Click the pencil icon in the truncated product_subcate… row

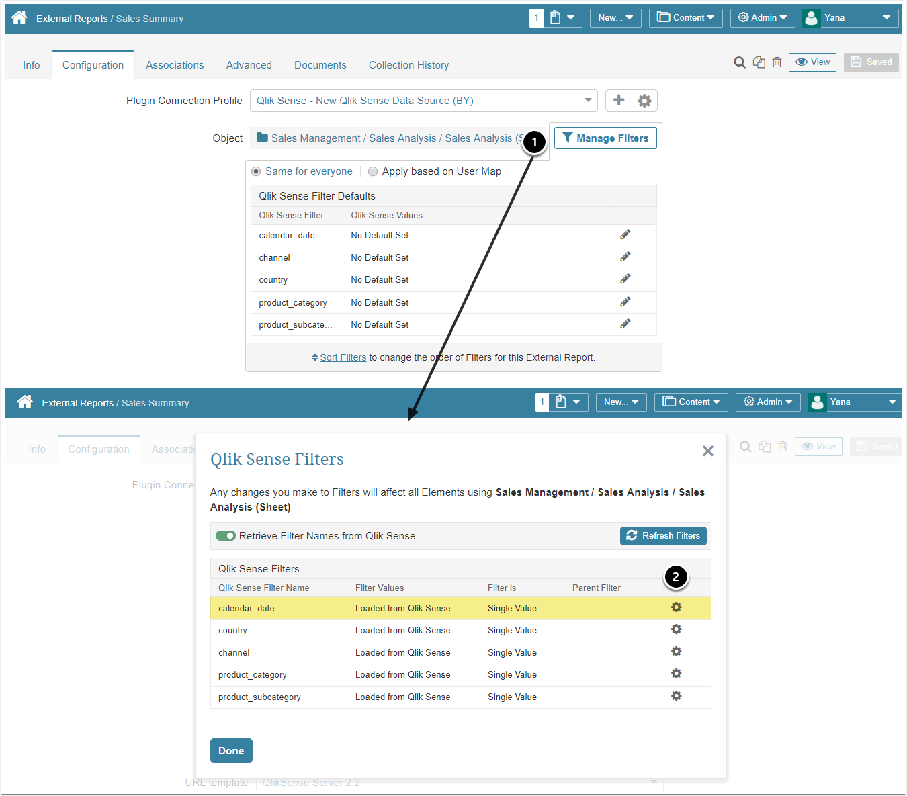pyautogui.click(x=625, y=324)
